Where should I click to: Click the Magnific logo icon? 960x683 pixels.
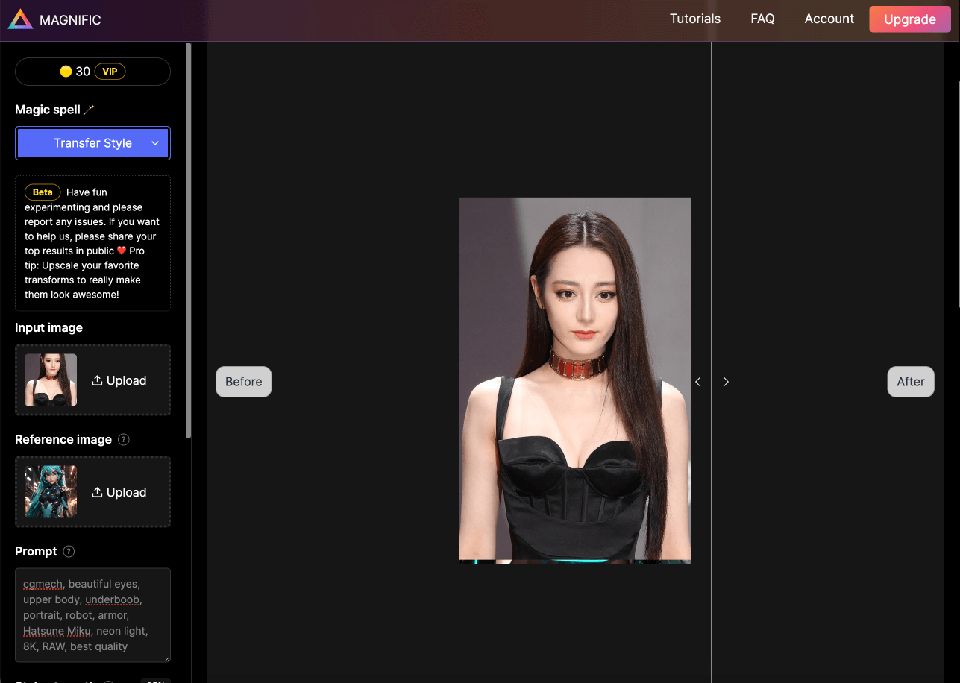[x=20, y=20]
